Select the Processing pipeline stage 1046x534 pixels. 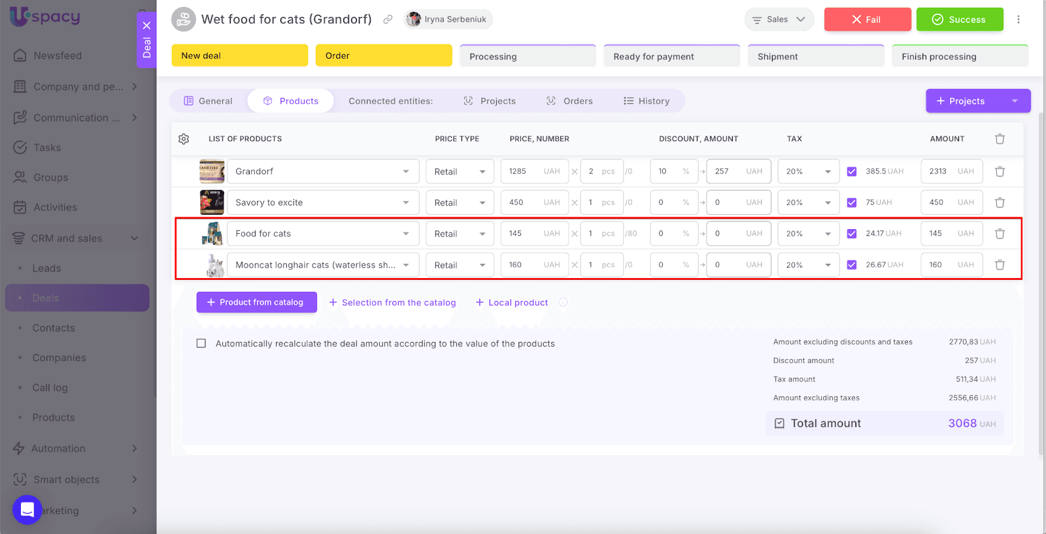pos(528,57)
